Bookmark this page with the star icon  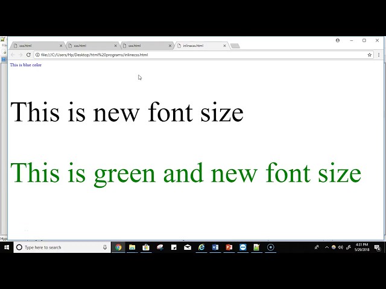(x=370, y=55)
